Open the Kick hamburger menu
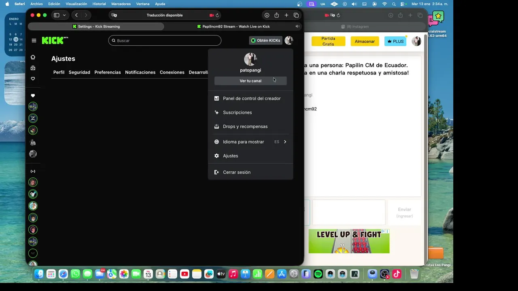518x291 pixels. coord(34,40)
